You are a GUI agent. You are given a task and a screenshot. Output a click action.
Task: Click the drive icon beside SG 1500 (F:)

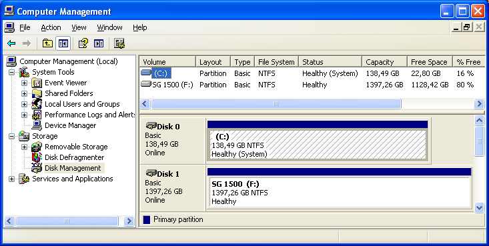[x=146, y=84]
